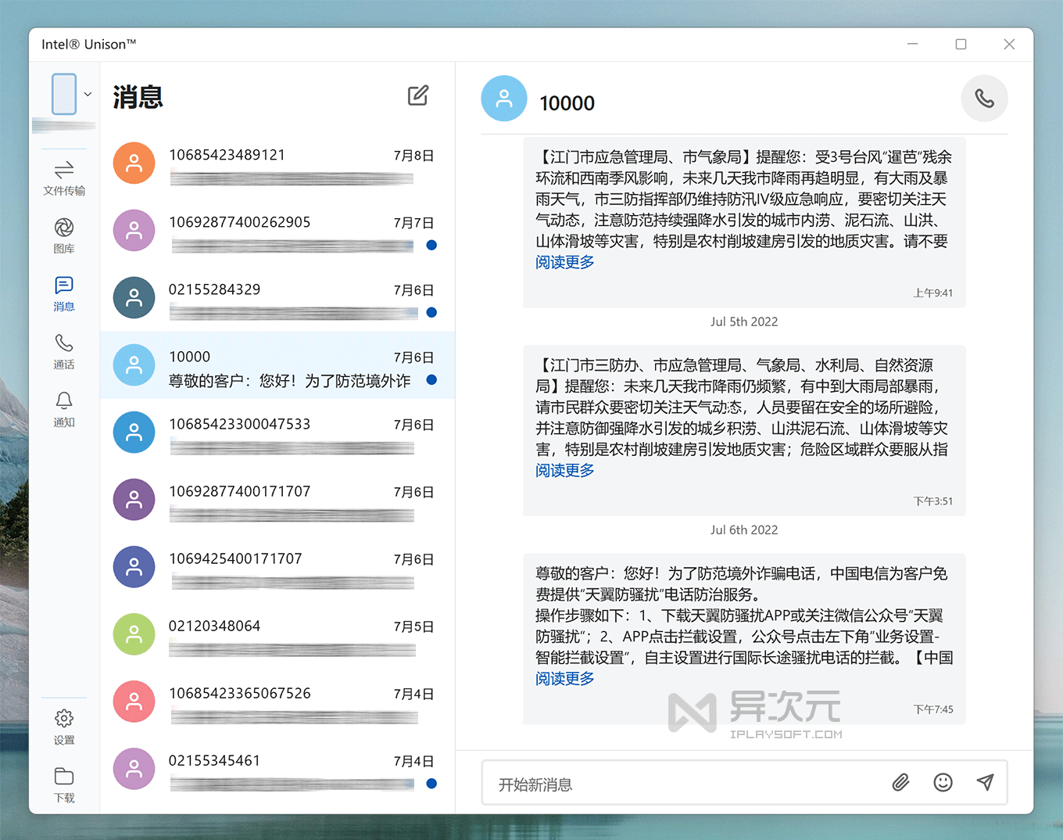Viewport: 1063px width, 840px height.
Task: Start a phone call with 10000
Action: pyautogui.click(x=984, y=99)
